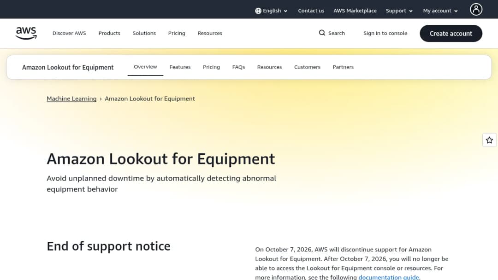Screen dimensions: 498x280
Task: Open the top navigation Pricing menu
Action: pos(177,33)
